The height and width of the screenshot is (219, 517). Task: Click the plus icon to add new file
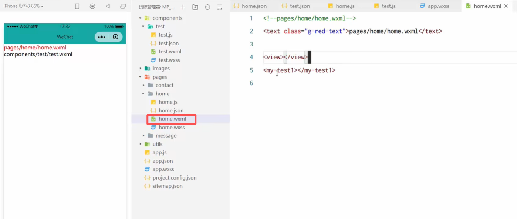click(x=183, y=7)
